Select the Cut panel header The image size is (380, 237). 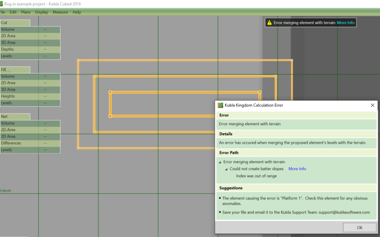[x=15, y=23]
